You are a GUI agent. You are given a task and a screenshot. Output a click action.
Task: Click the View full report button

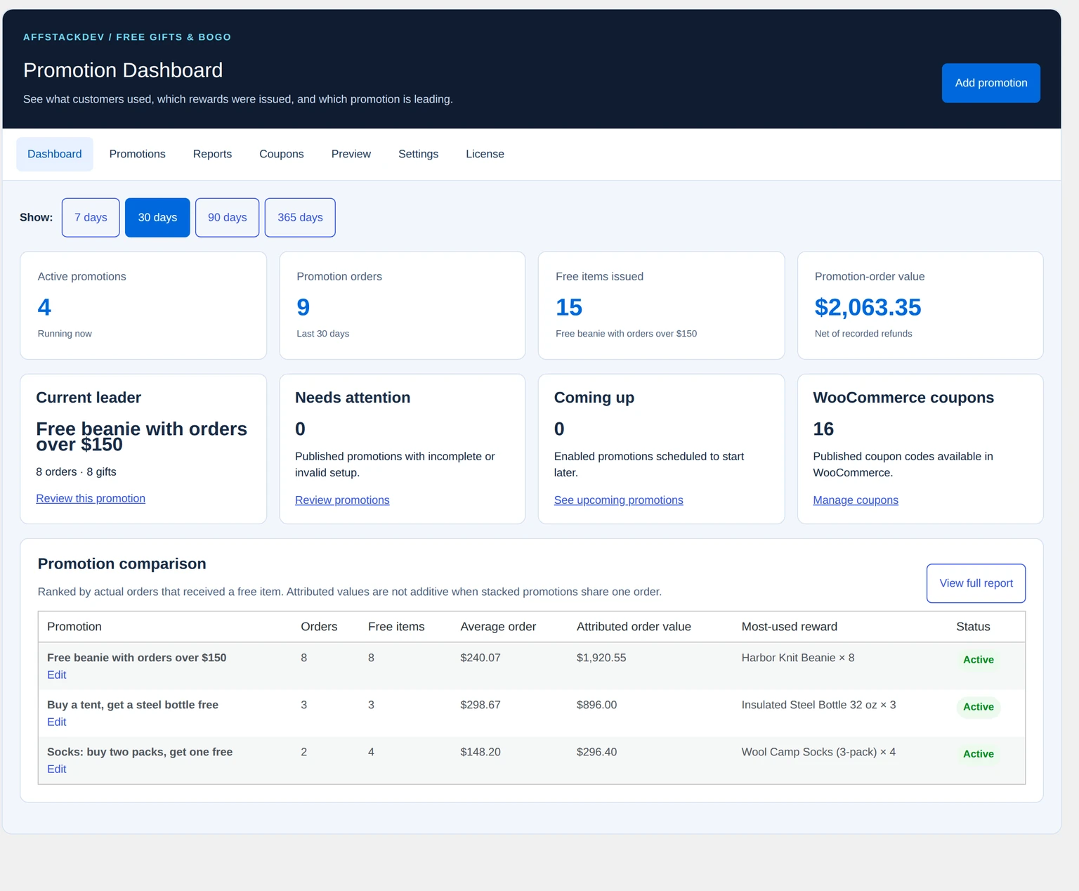point(976,583)
